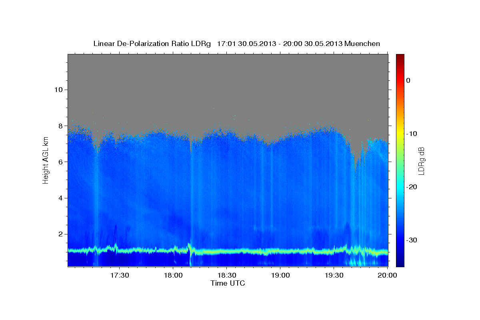Click the plot title mentioning Muenchen
The image size is (480, 320).
point(236,44)
